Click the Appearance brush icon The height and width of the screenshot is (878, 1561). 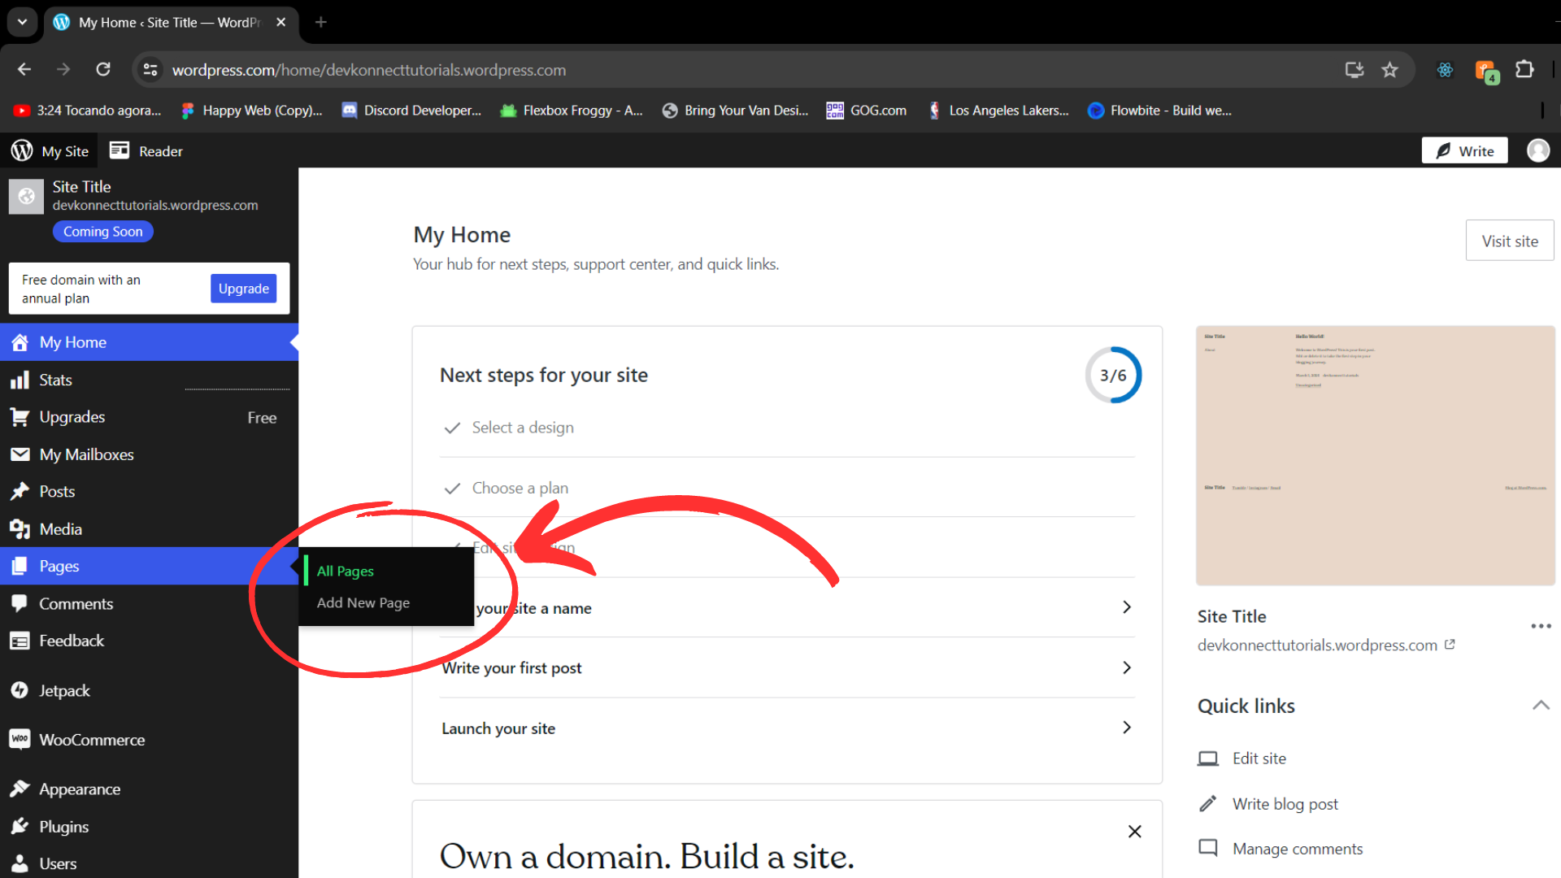20,789
